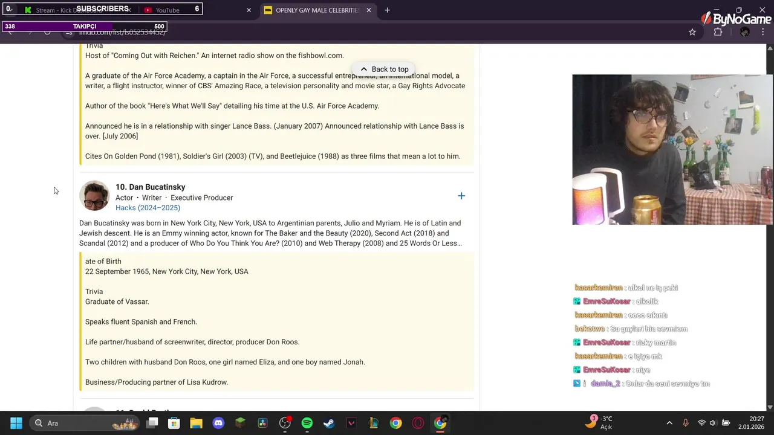Click the Lance Bass relationship announcement text
This screenshot has height=435, width=774.
coord(275,131)
